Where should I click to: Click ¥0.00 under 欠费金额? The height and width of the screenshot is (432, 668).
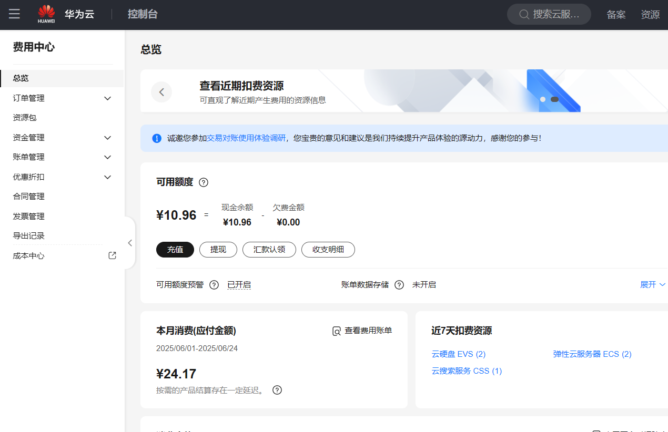coord(288,222)
